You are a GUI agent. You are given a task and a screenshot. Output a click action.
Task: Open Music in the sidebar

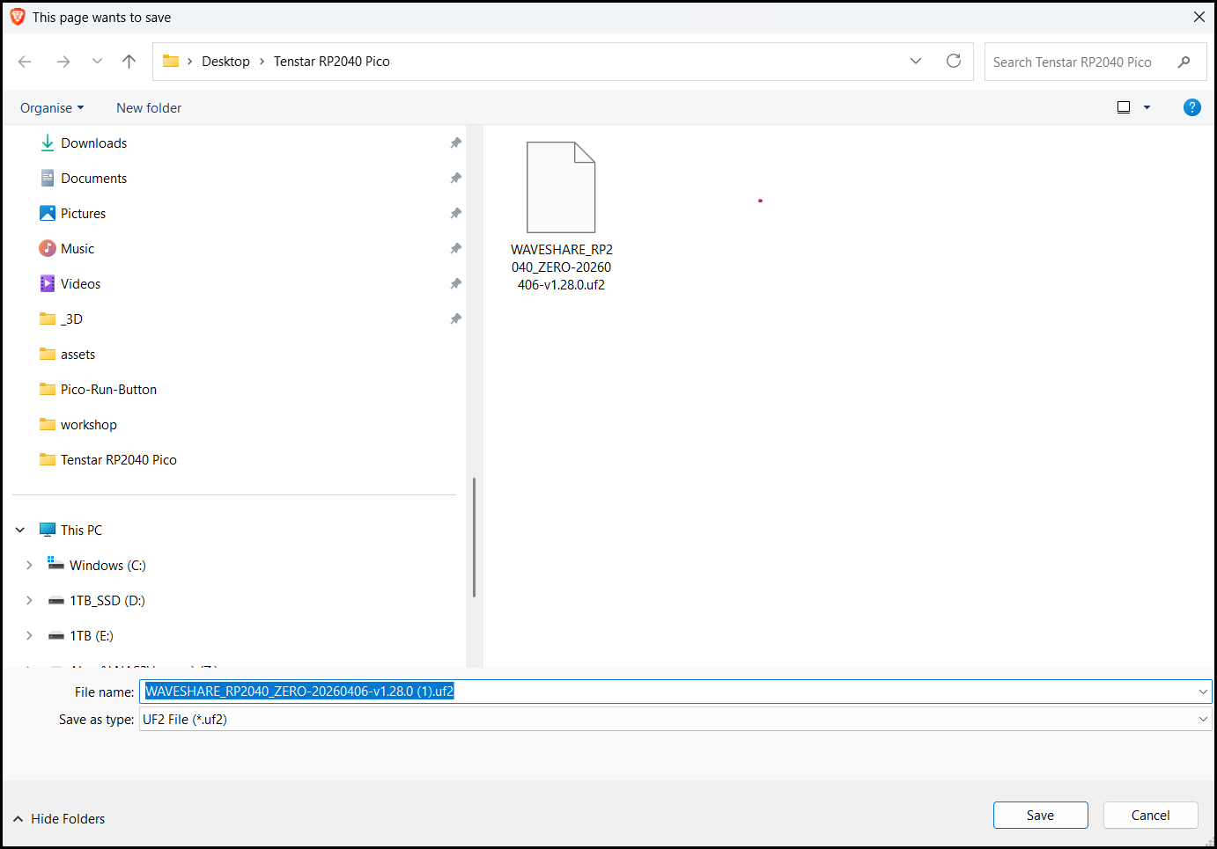tap(77, 249)
